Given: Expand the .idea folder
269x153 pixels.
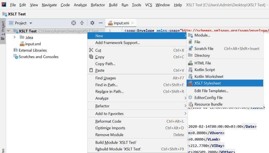Looking at the screenshot, I should pyautogui.click(x=15, y=38).
